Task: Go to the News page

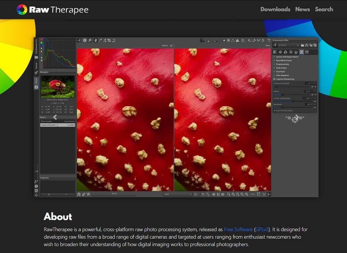Action: (x=302, y=9)
